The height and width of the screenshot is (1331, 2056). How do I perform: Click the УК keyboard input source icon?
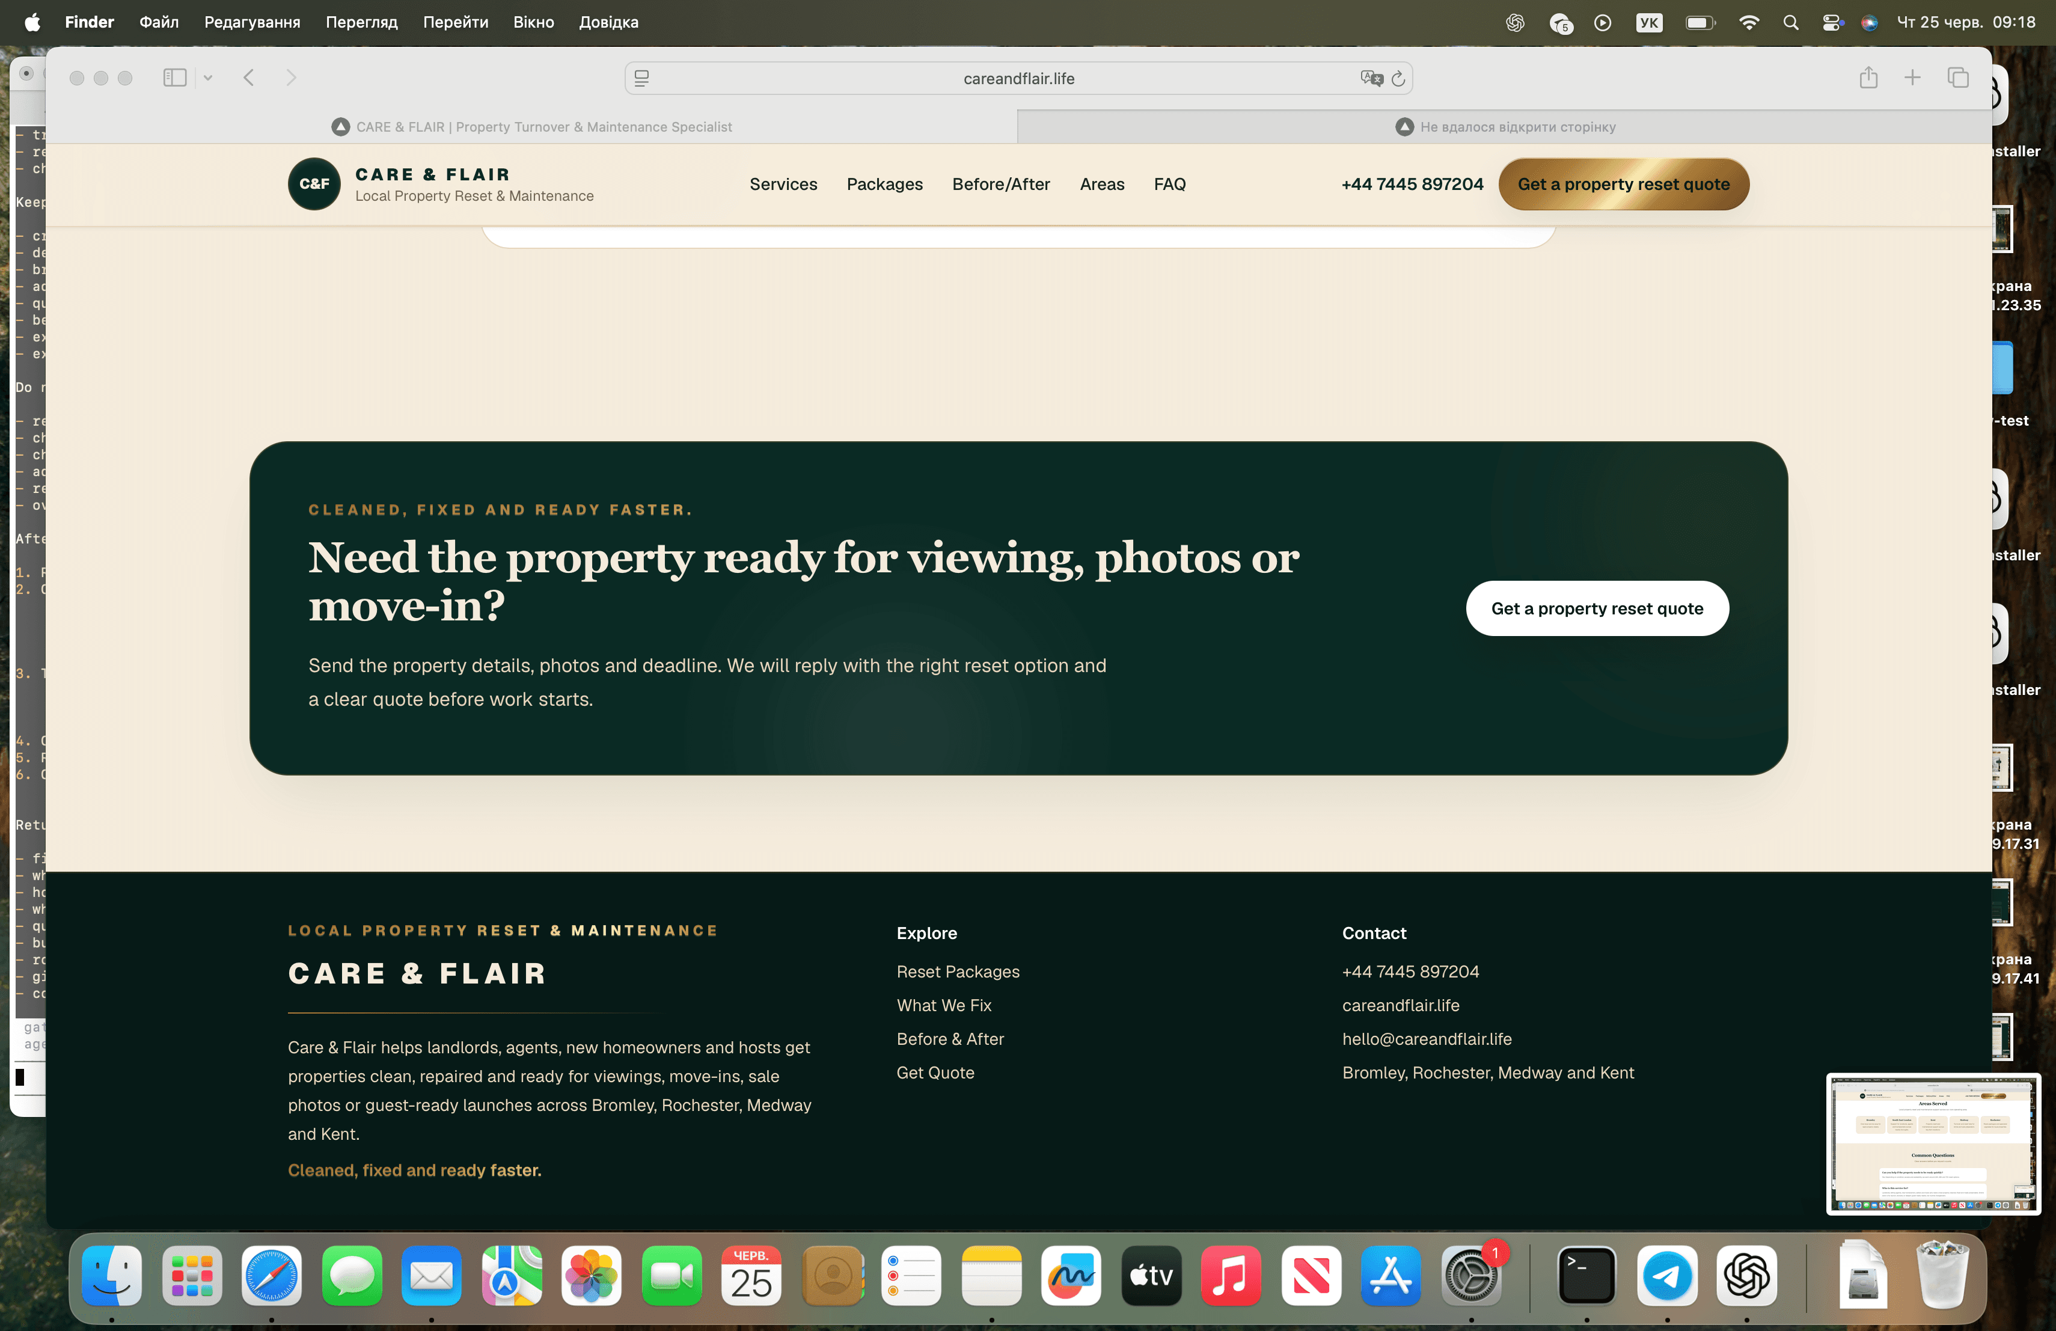[x=1649, y=22]
